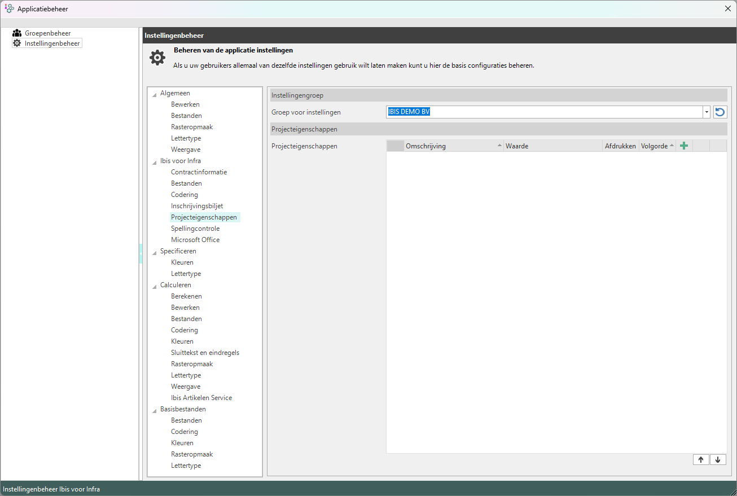The height and width of the screenshot is (496, 737).
Task: Click the Volgorde column header
Action: click(x=655, y=146)
